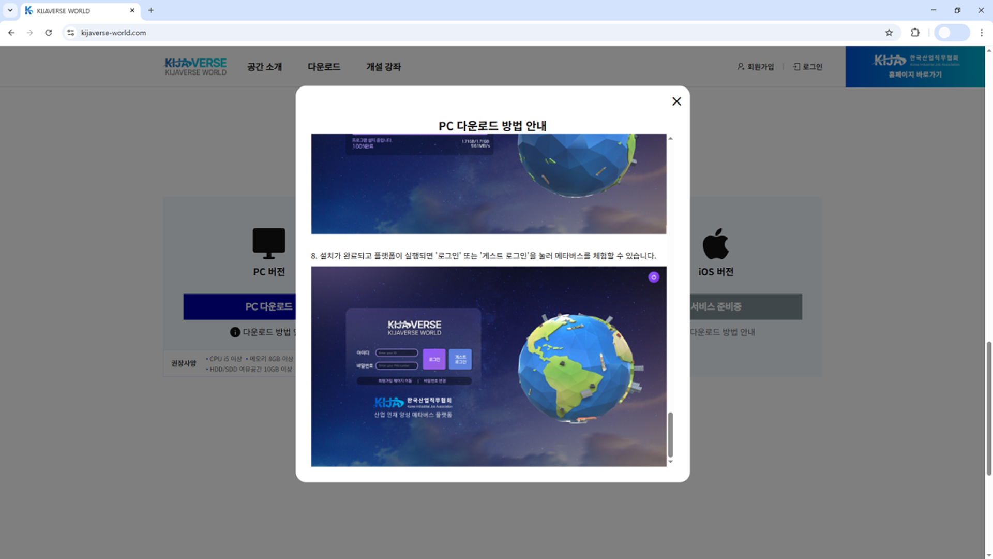The height and width of the screenshot is (559, 993).
Task: Open site information icon in address bar
Action: 71,33
